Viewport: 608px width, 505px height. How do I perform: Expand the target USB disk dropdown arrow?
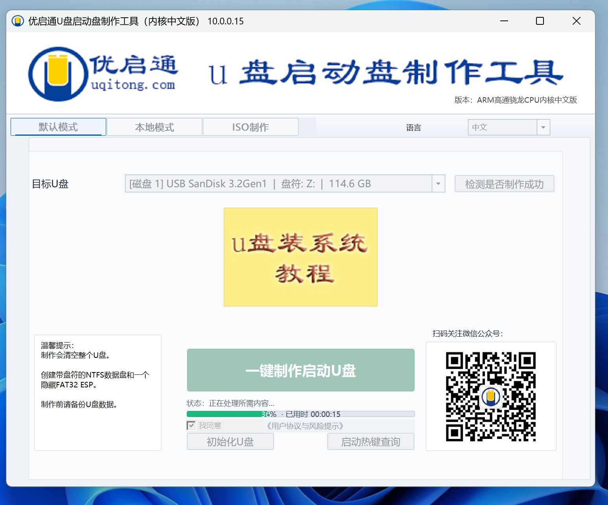click(x=438, y=184)
